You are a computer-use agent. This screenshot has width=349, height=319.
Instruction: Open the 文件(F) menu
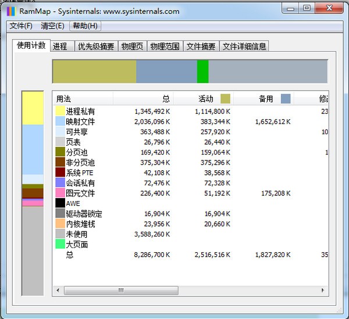(x=21, y=26)
